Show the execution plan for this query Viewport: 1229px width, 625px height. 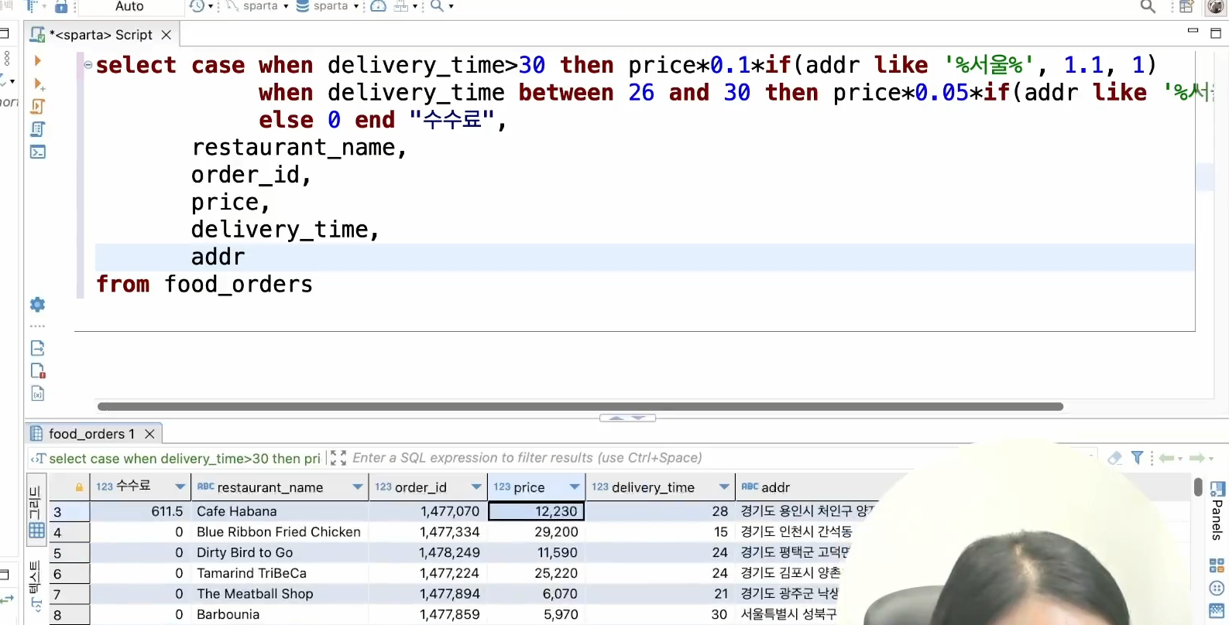click(x=38, y=129)
